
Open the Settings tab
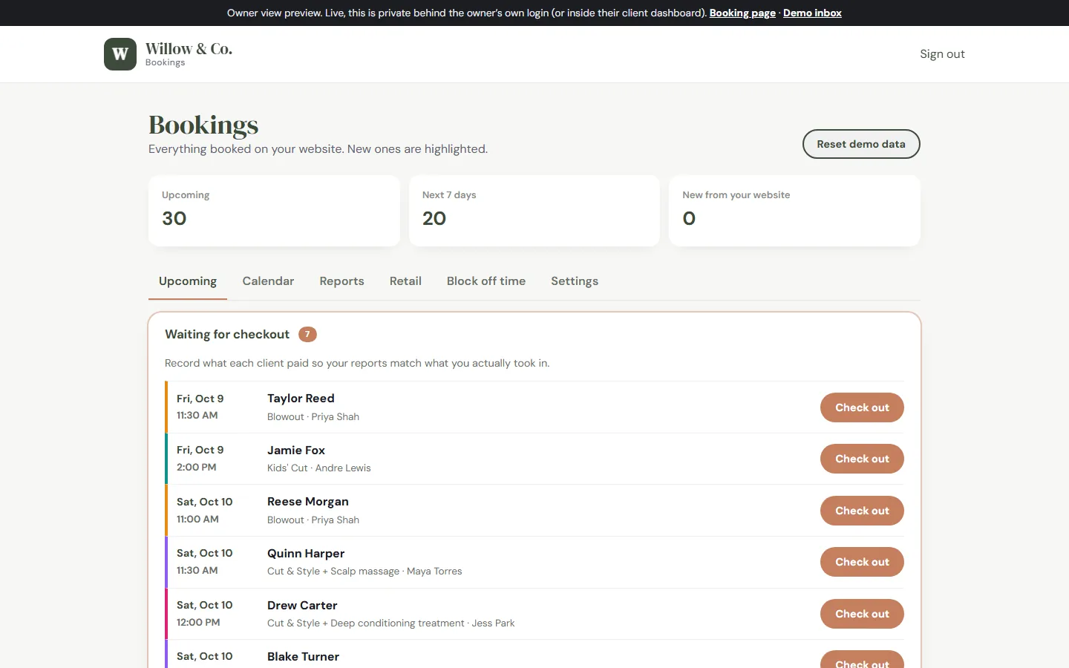pos(575,281)
